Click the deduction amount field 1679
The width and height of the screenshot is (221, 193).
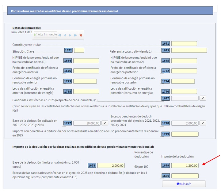185,165
